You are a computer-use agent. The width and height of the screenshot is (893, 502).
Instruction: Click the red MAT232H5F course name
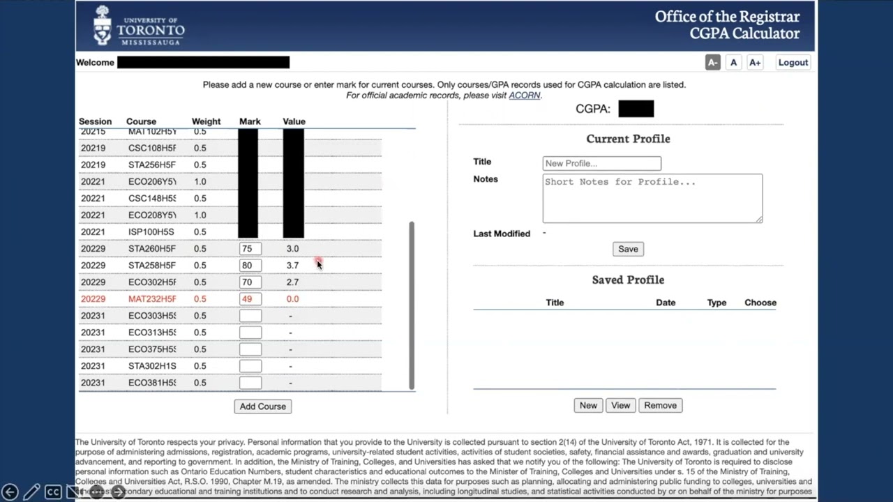pos(152,299)
